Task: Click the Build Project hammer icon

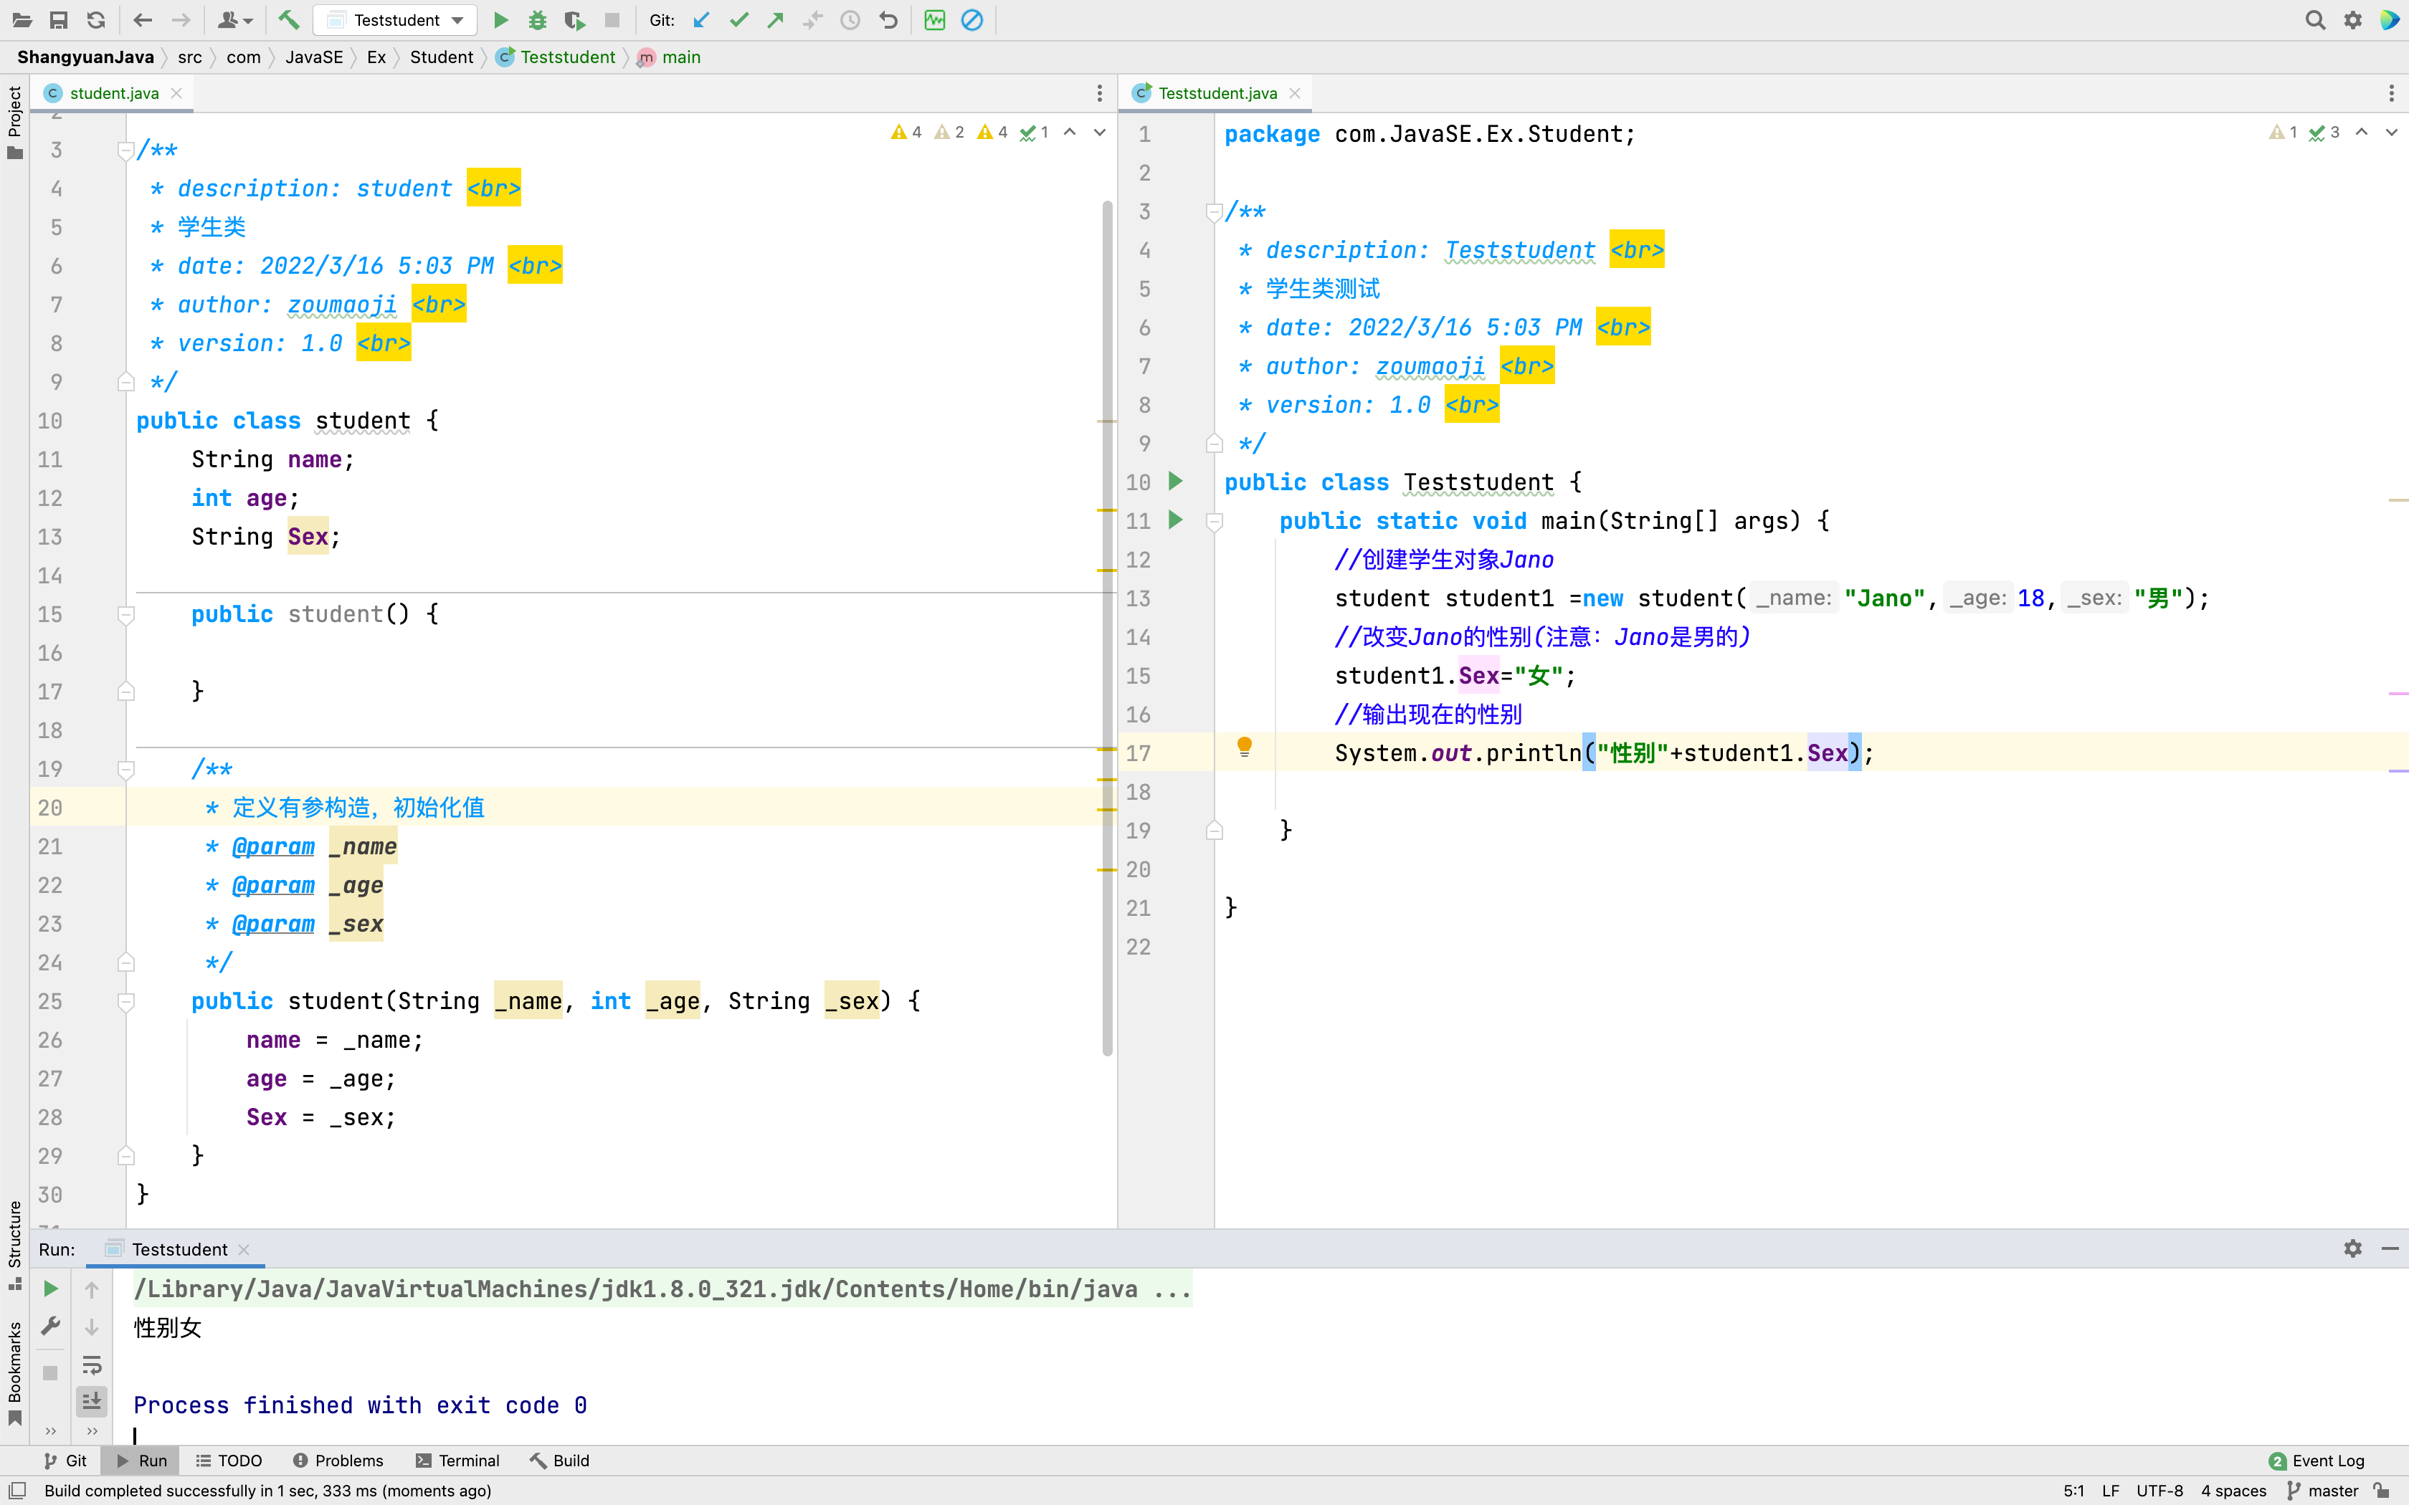Action: click(x=289, y=20)
